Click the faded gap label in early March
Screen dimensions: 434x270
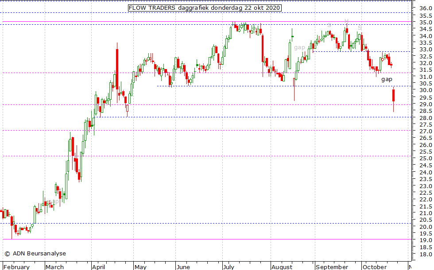53,201
